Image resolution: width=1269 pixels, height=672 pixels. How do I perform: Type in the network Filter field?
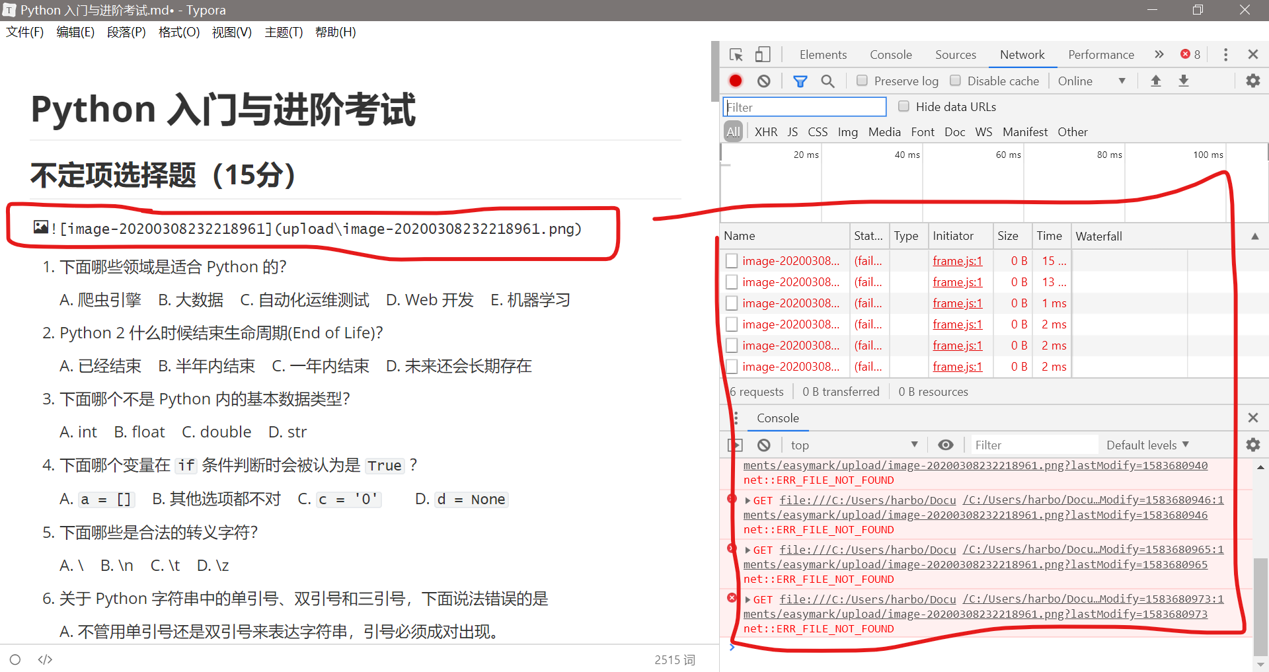[x=804, y=106]
